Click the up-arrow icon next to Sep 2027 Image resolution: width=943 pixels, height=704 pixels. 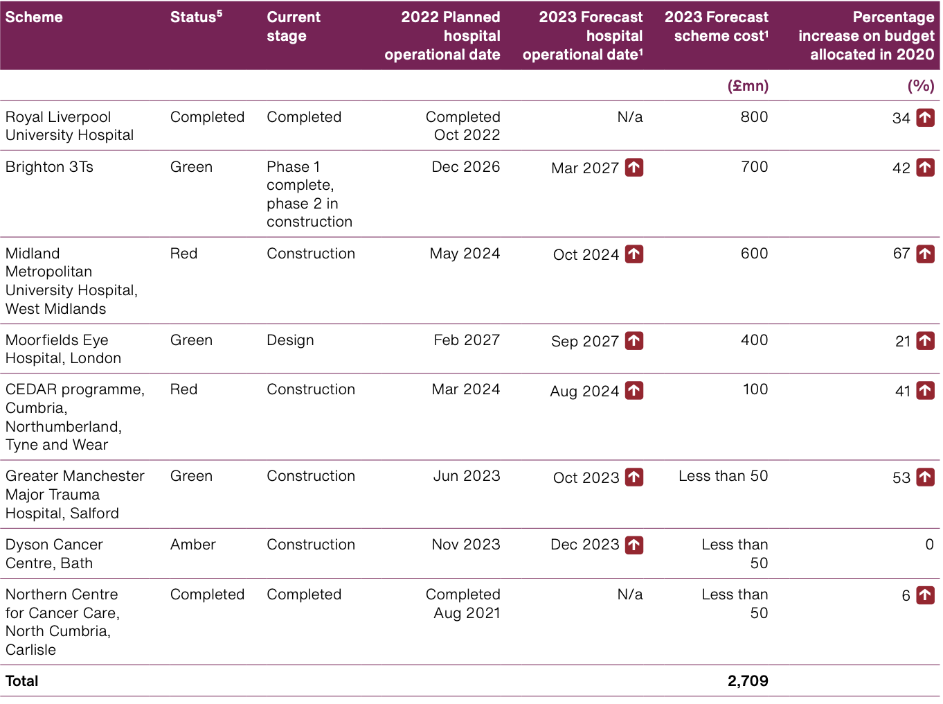click(x=634, y=341)
